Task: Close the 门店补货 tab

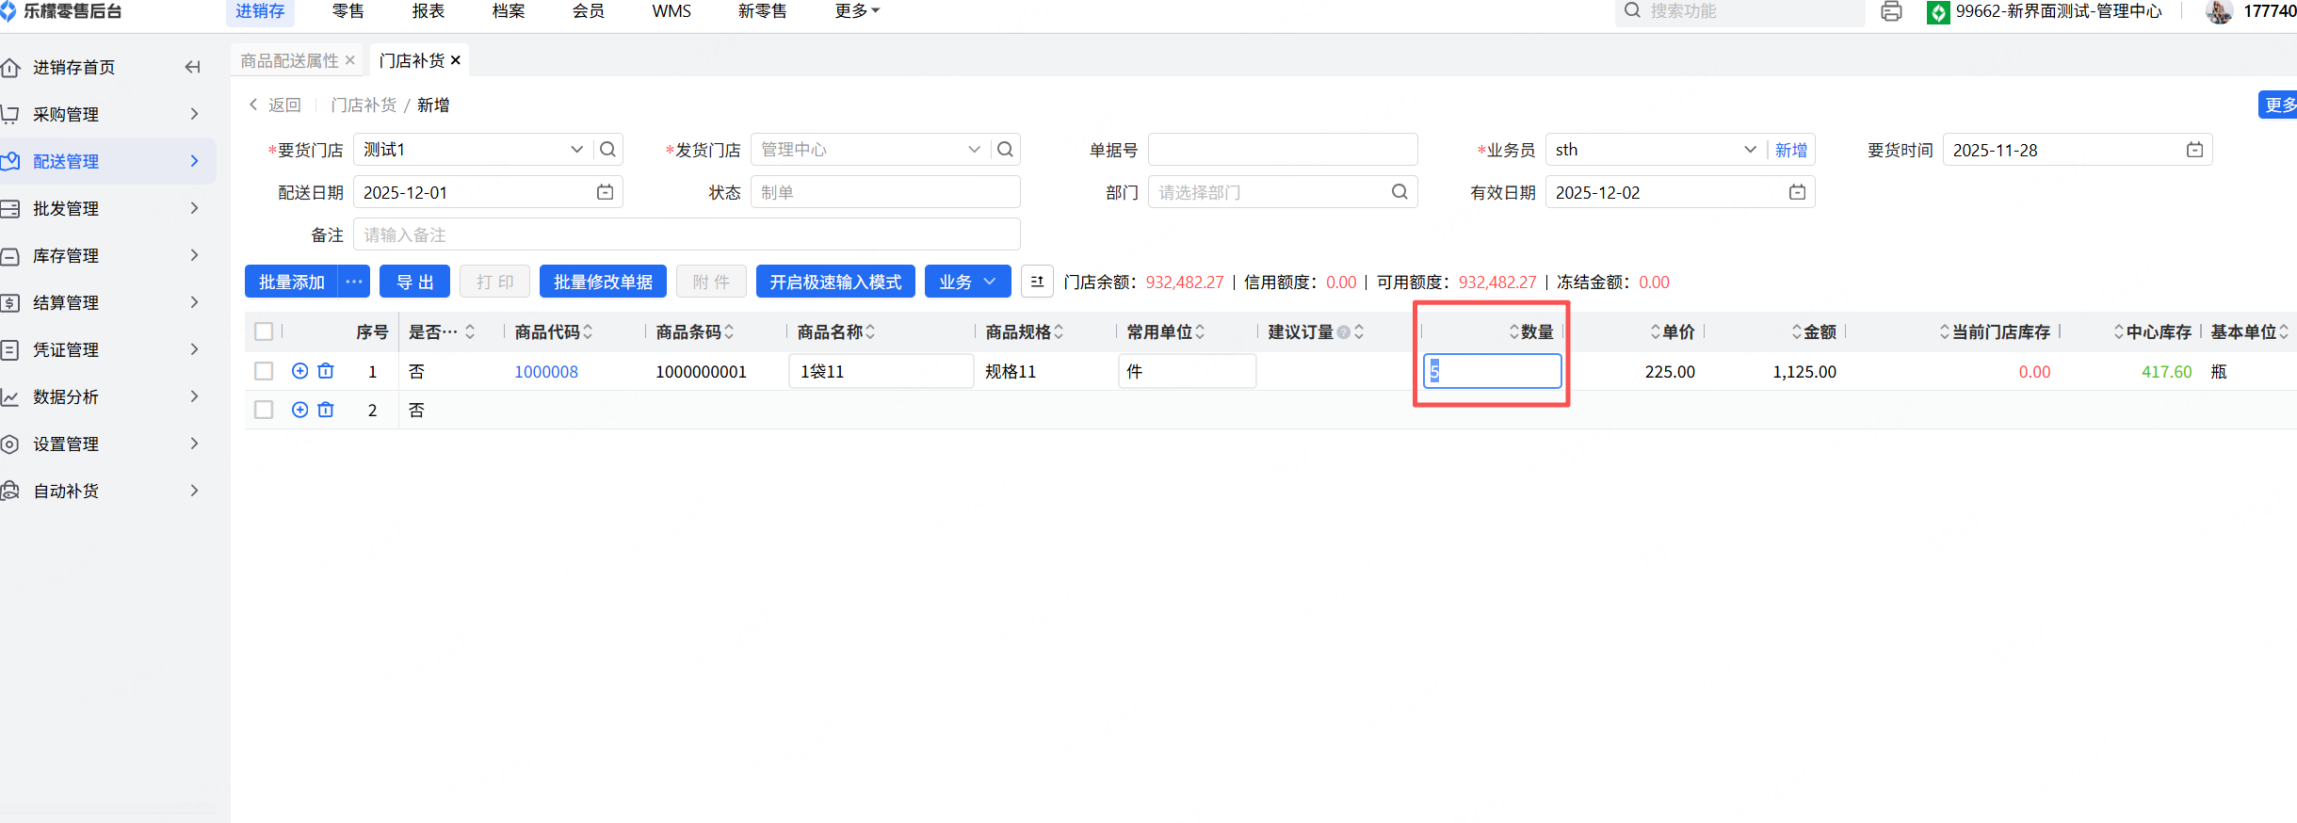Action: 456,60
